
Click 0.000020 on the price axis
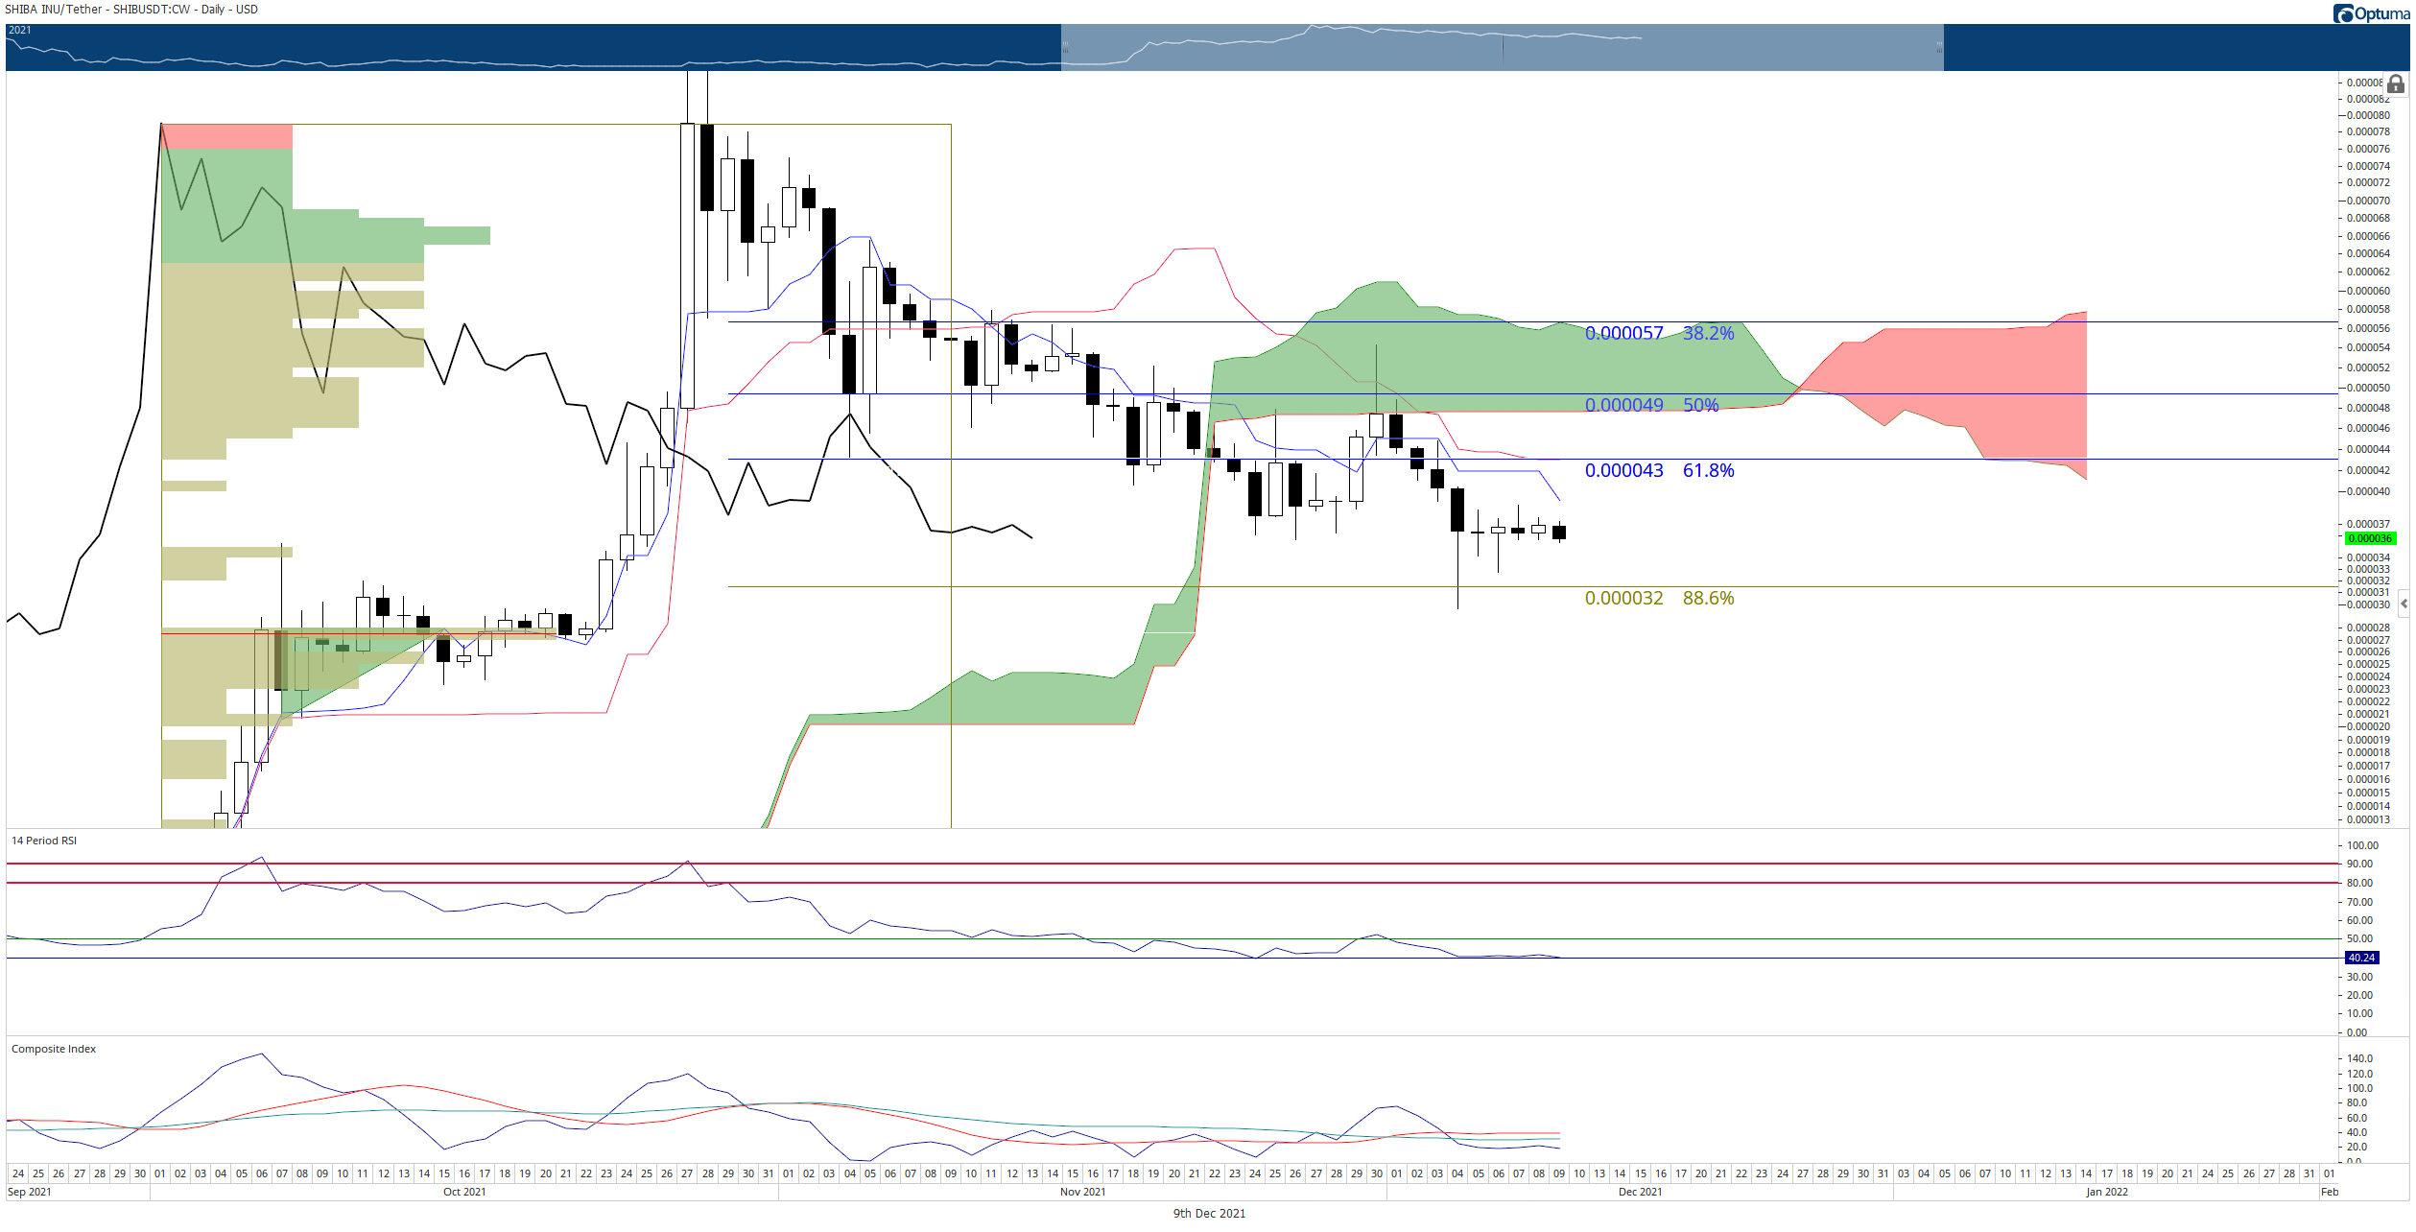[x=2368, y=726]
